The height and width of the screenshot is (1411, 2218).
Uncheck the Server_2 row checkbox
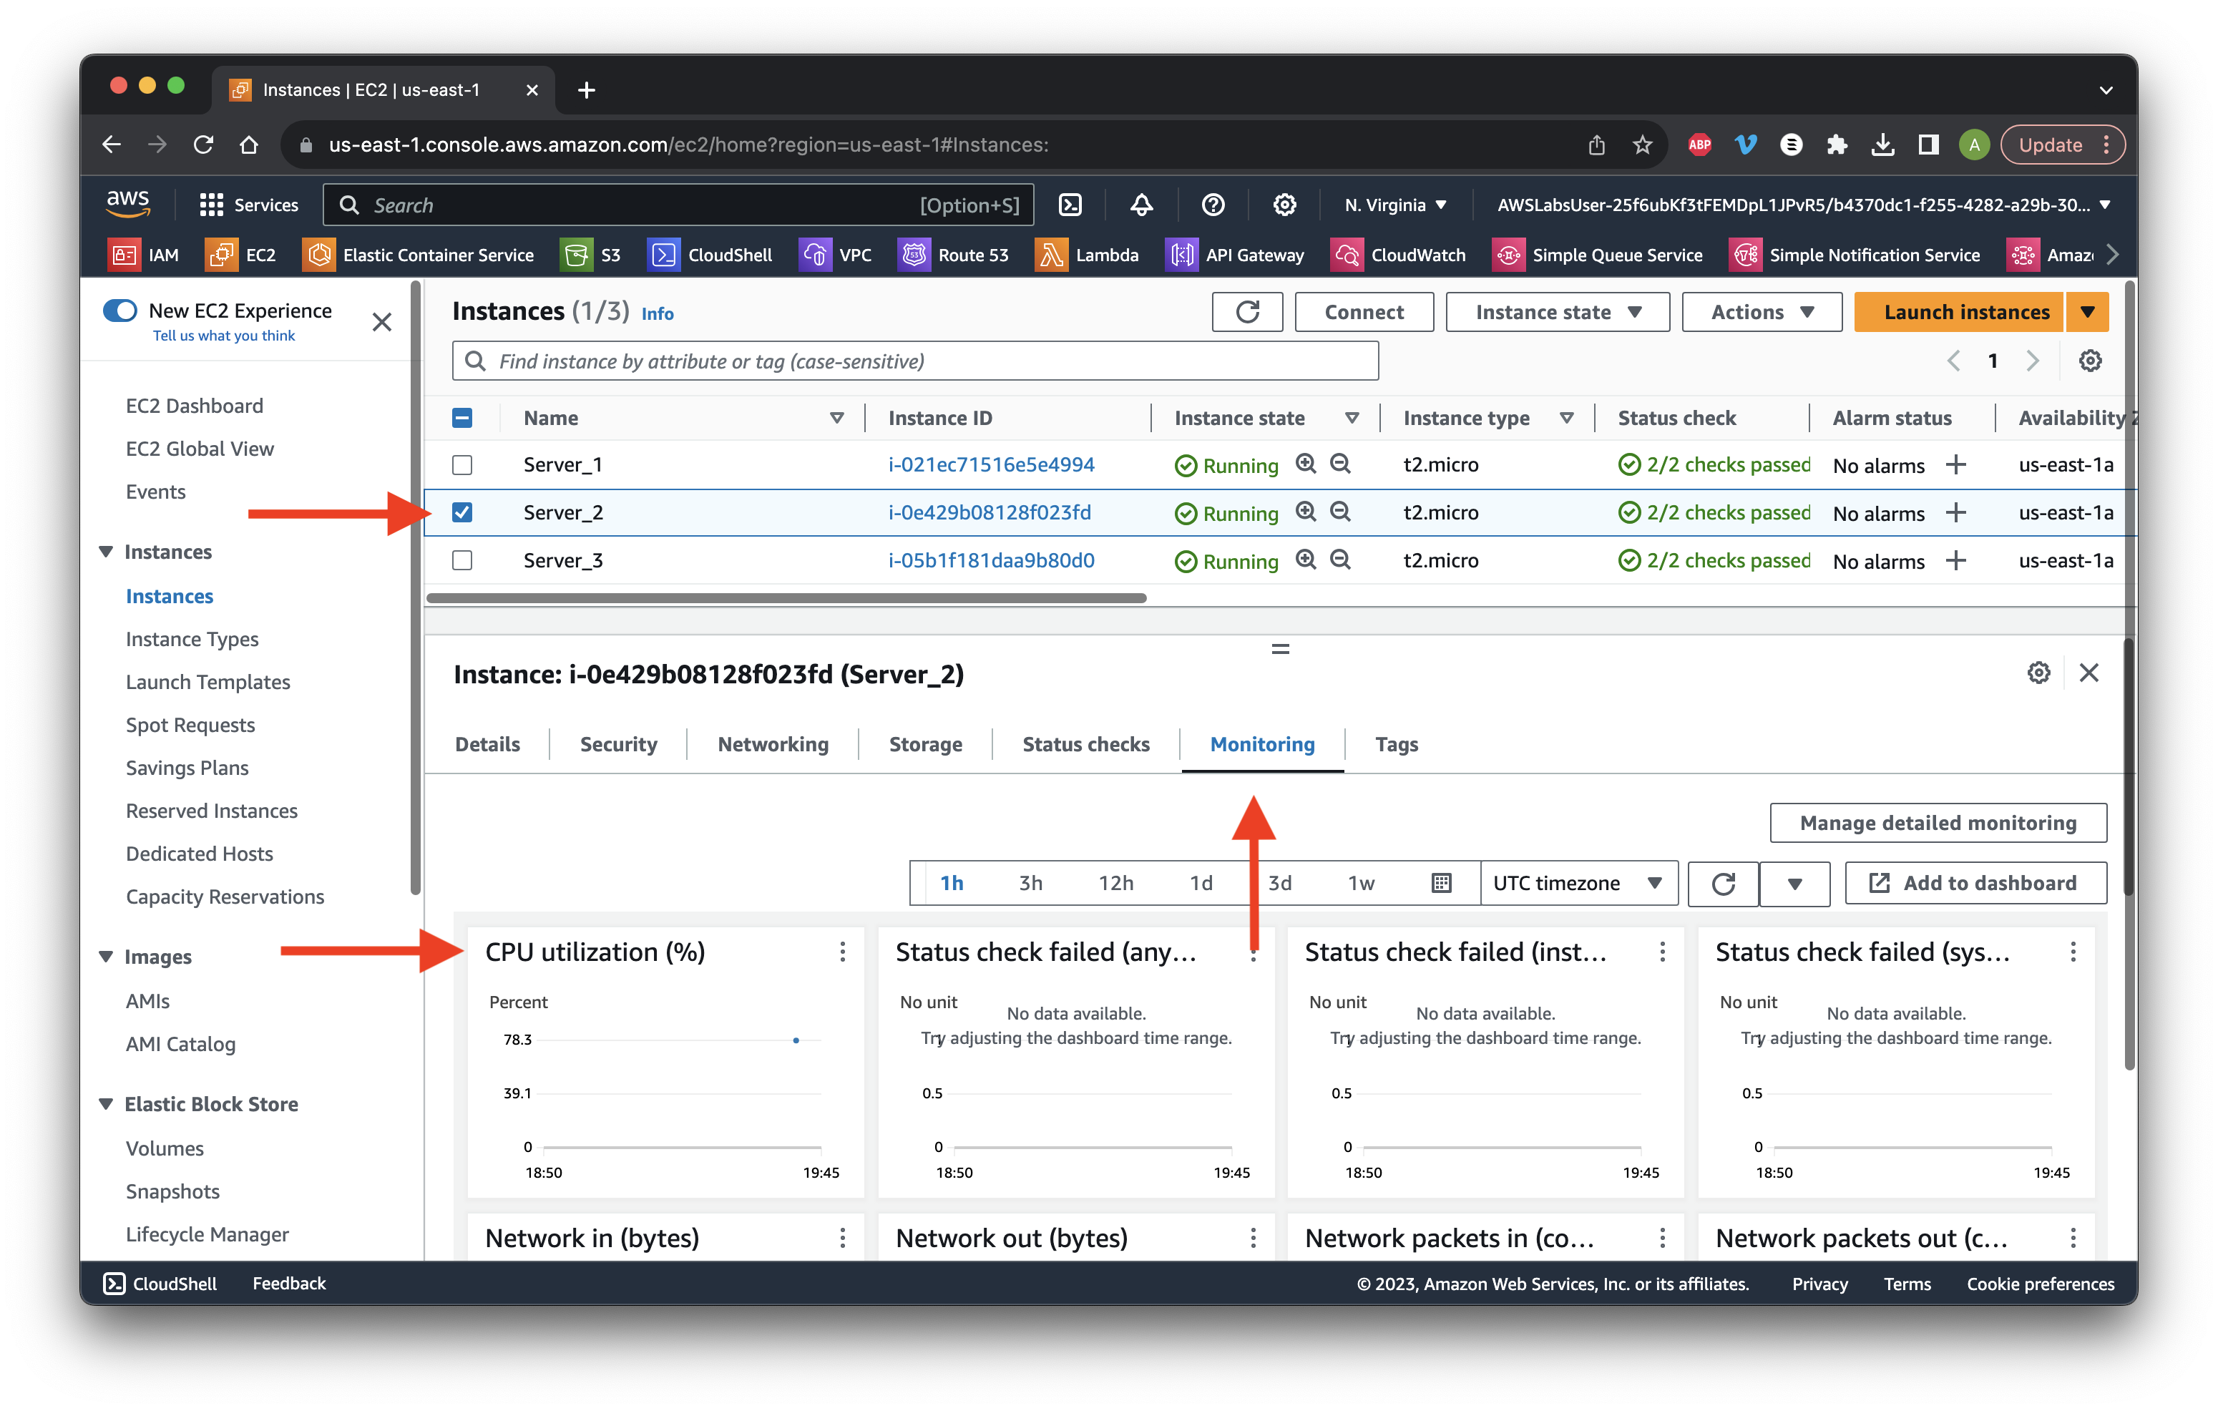(x=462, y=512)
